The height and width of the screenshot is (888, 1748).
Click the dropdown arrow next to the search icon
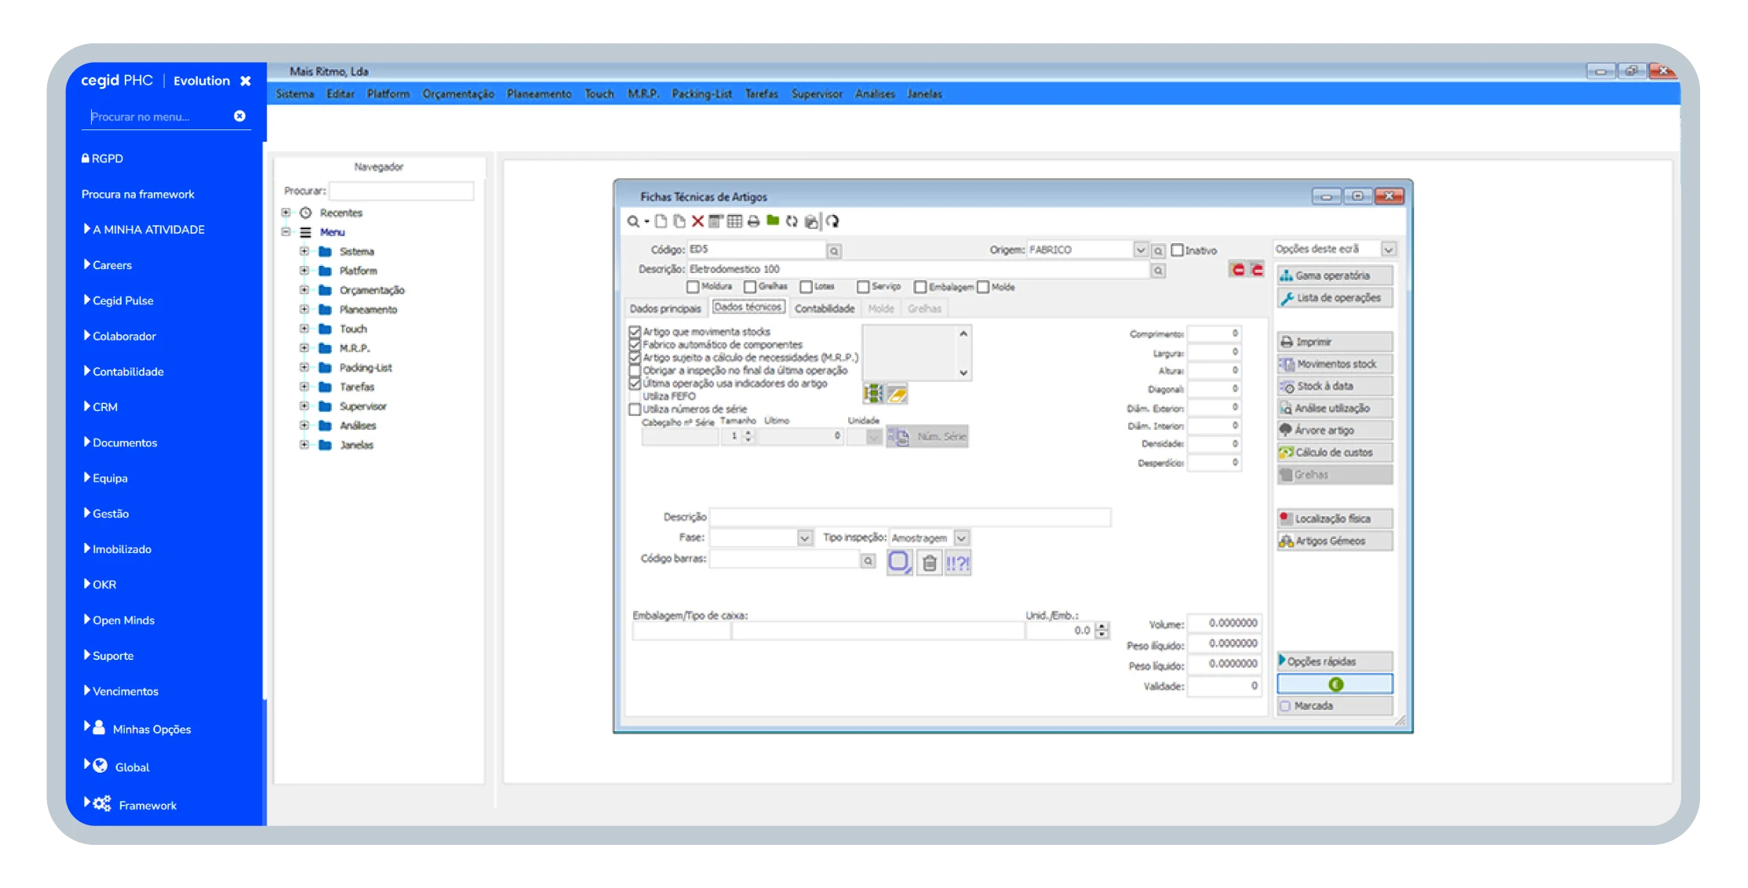646,222
